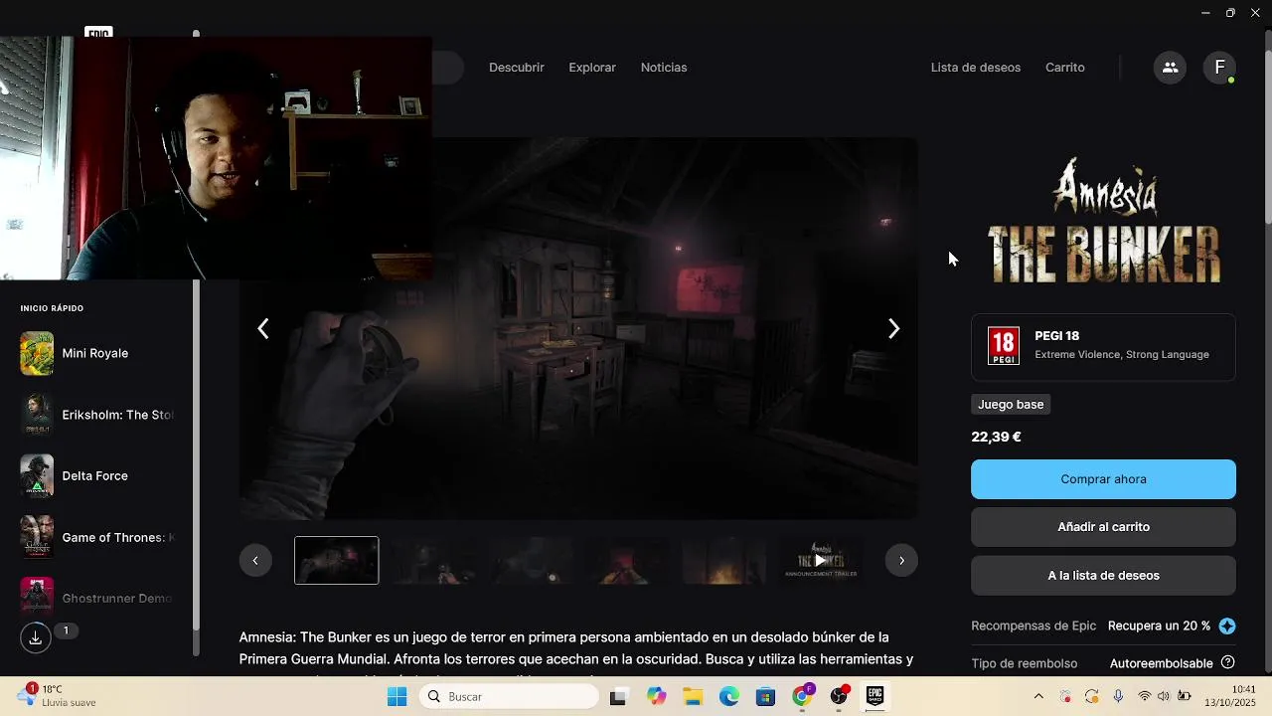Open File Explorer from the taskbar
The image size is (1272, 716).
point(692,696)
